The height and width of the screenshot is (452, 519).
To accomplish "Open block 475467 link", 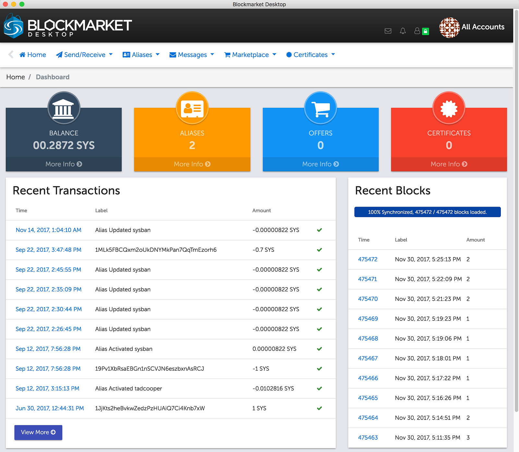I will pos(368,358).
